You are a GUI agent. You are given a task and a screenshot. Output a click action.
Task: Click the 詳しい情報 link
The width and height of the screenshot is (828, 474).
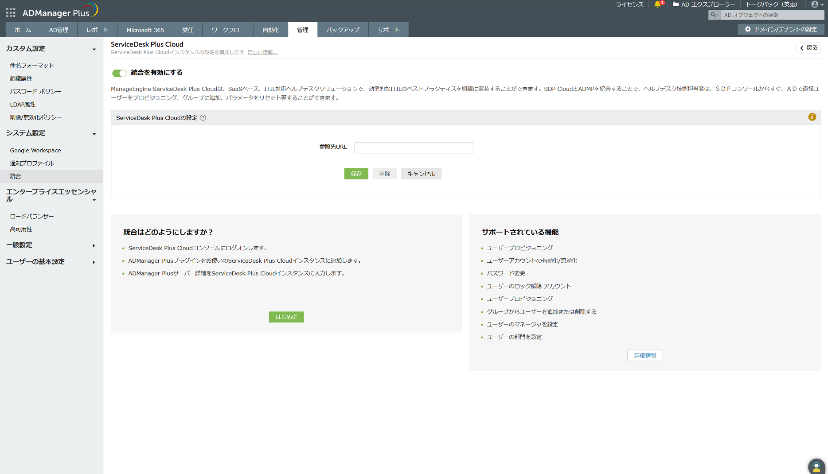[263, 53]
